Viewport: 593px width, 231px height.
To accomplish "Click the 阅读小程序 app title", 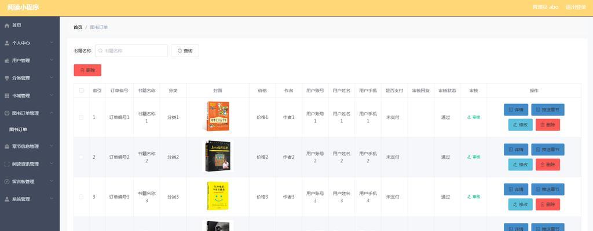I will (x=23, y=7).
